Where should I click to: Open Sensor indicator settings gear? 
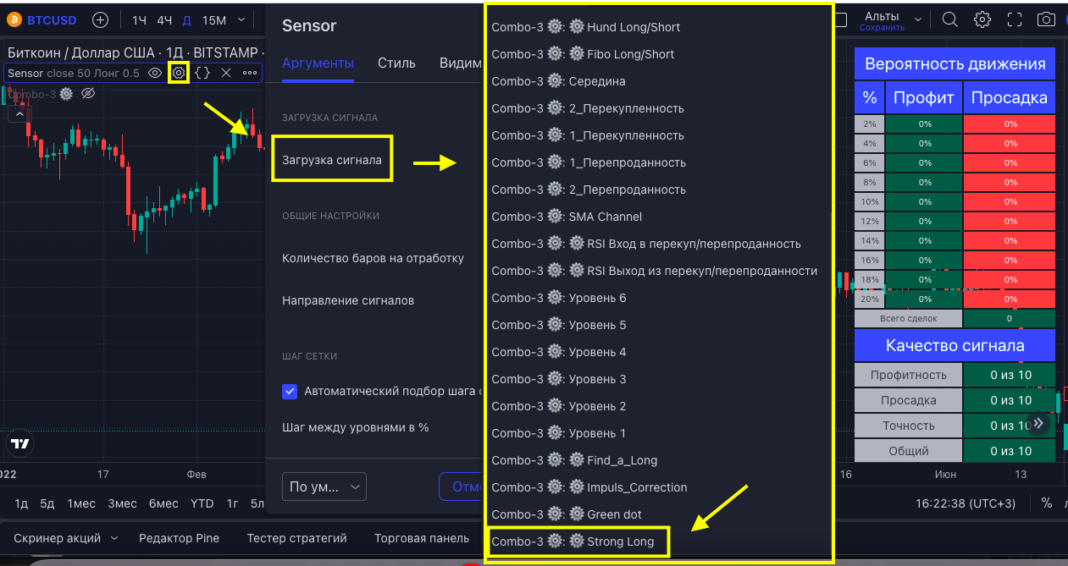pyautogui.click(x=179, y=73)
